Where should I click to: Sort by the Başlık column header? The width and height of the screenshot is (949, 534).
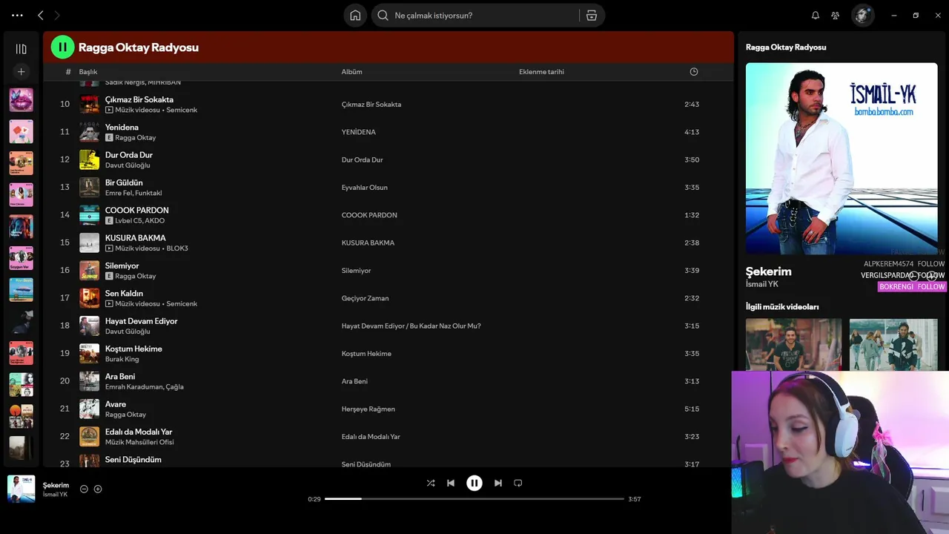(x=88, y=72)
